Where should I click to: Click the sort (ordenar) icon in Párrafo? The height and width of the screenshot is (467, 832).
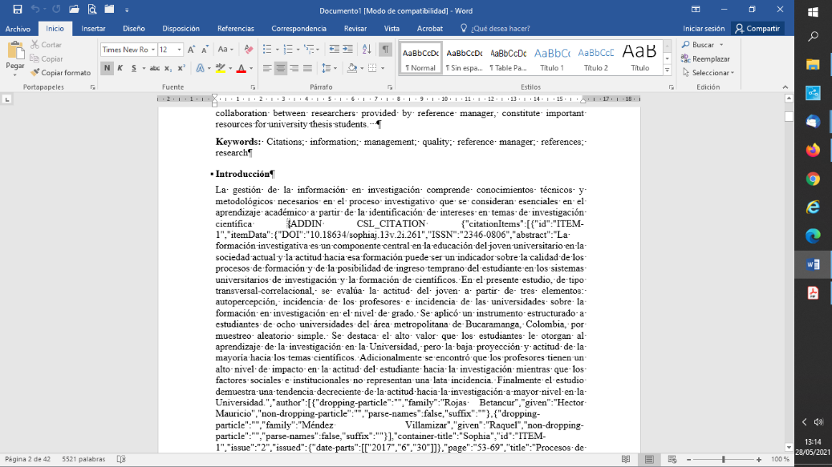pos(367,49)
